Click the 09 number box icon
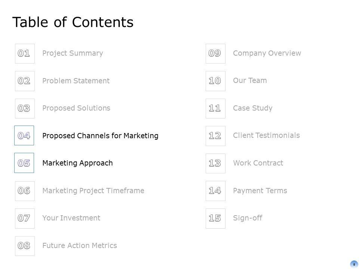 [x=215, y=53]
